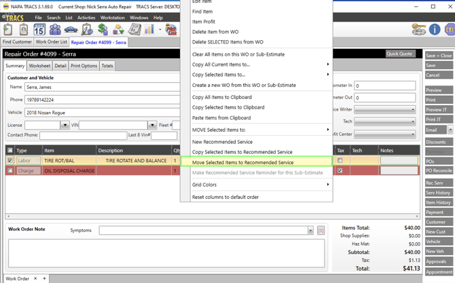The height and width of the screenshot is (283, 455).
Task: Click the Quick Quote button
Action: 401,54
